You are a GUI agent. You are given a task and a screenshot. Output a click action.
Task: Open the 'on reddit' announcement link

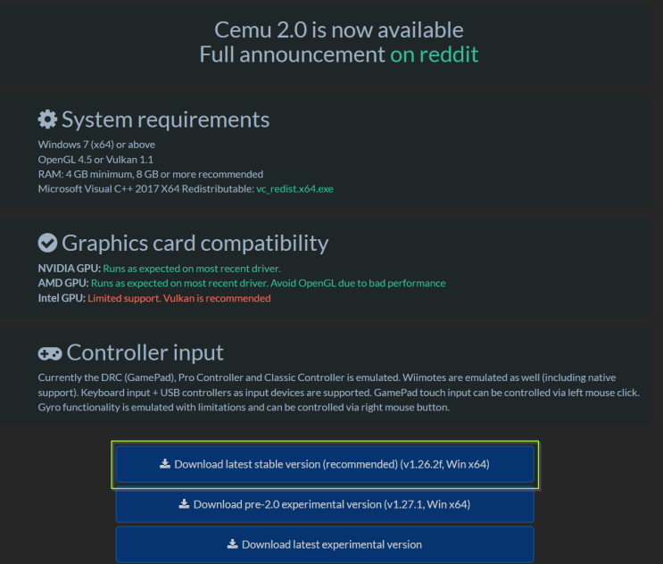pos(434,54)
